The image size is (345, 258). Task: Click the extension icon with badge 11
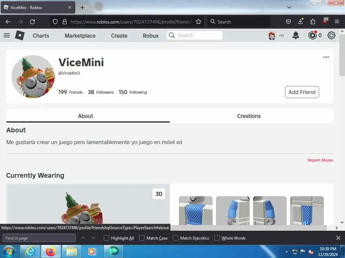[x=325, y=21]
